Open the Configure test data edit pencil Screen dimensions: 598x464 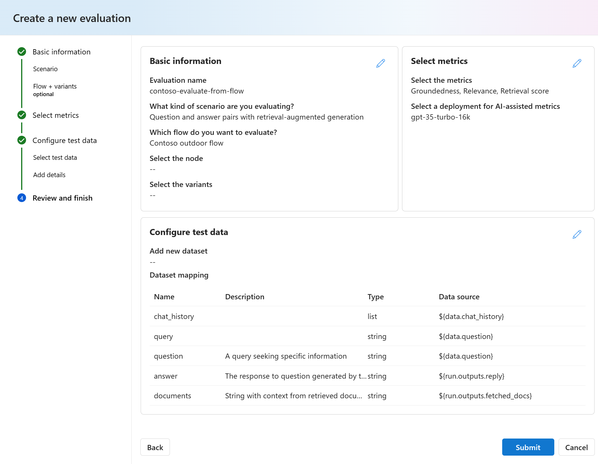coord(577,234)
